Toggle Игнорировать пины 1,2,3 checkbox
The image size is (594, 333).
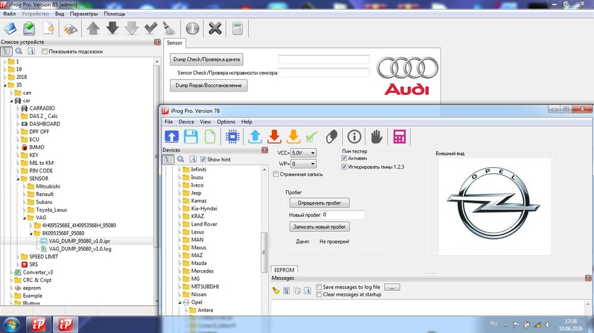click(x=345, y=166)
